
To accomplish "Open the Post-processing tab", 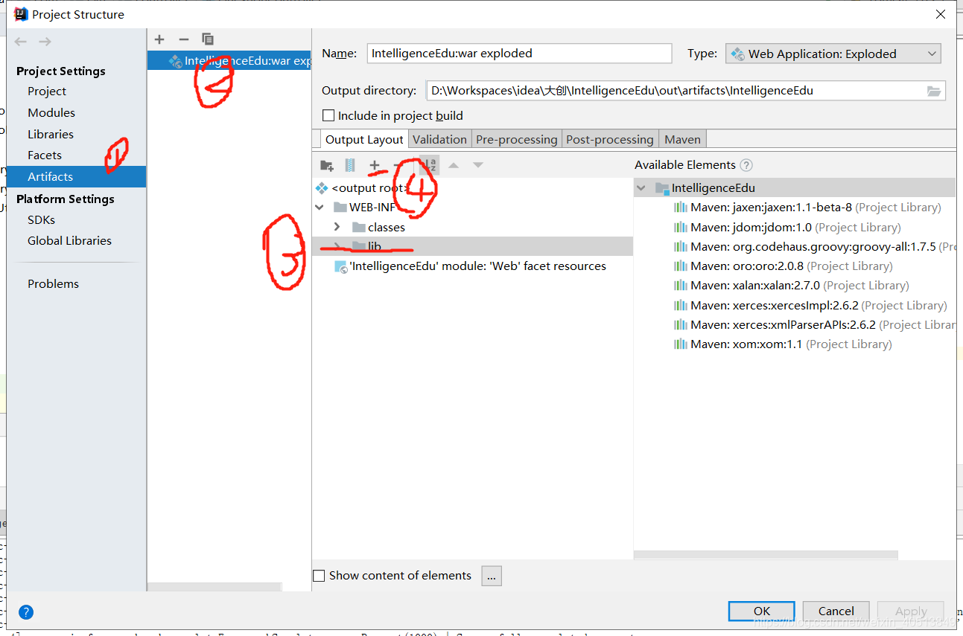I will pos(609,139).
